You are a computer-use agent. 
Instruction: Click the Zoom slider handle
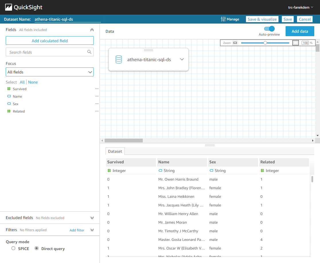(x=265, y=43)
